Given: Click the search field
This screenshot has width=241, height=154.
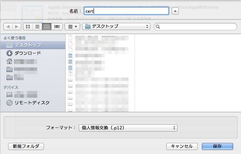Looking at the screenshot, I should (x=195, y=27).
